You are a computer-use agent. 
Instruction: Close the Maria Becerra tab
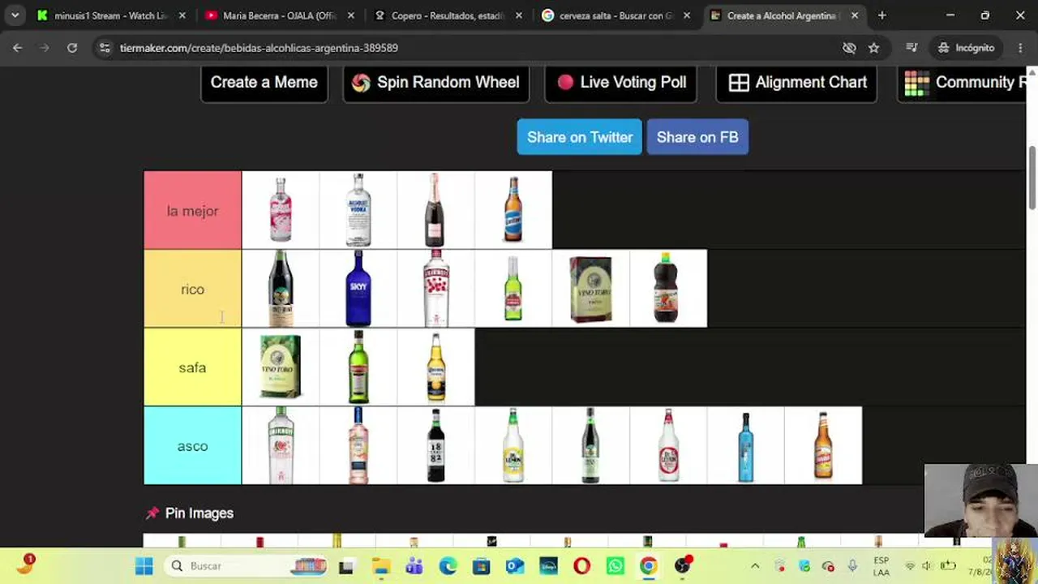(350, 15)
